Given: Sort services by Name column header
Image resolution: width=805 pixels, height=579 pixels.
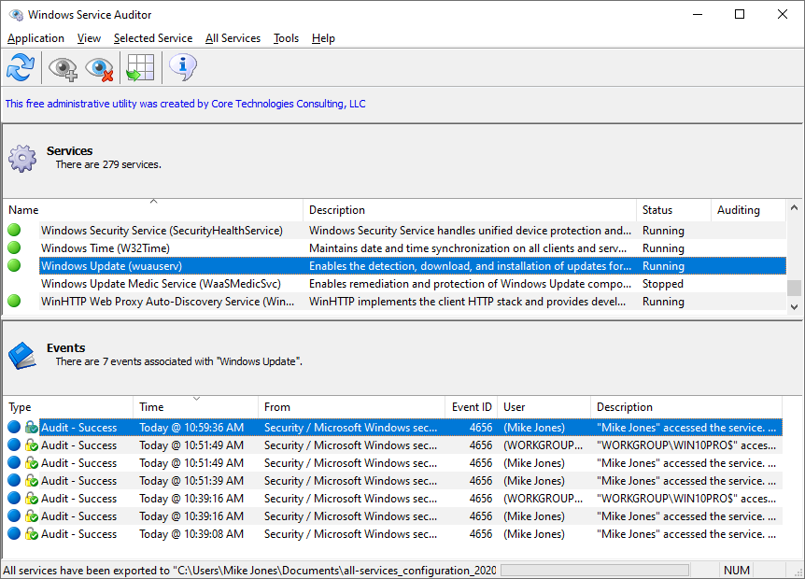Looking at the screenshot, I should 153,210.
